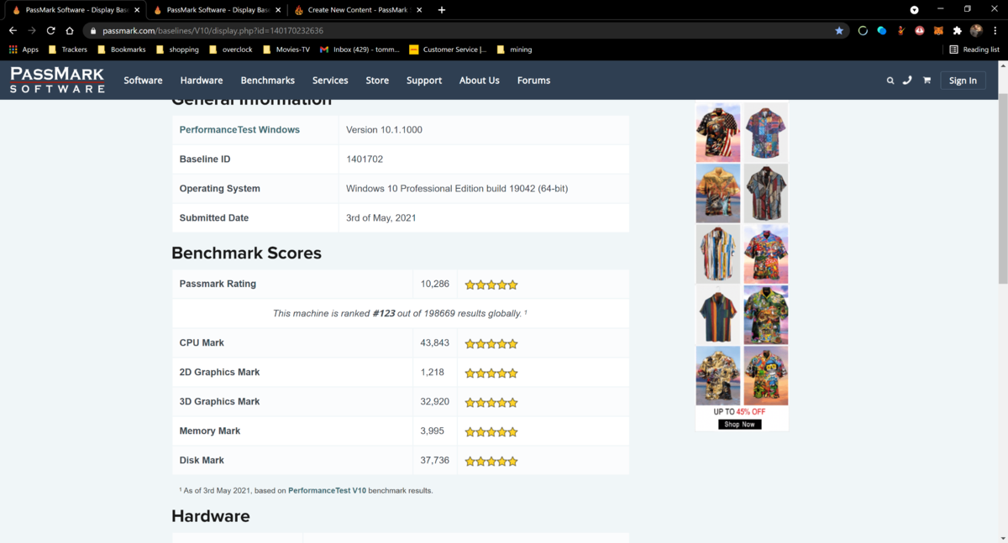Open the Support menu
The width and height of the screenshot is (1008, 543).
(424, 81)
